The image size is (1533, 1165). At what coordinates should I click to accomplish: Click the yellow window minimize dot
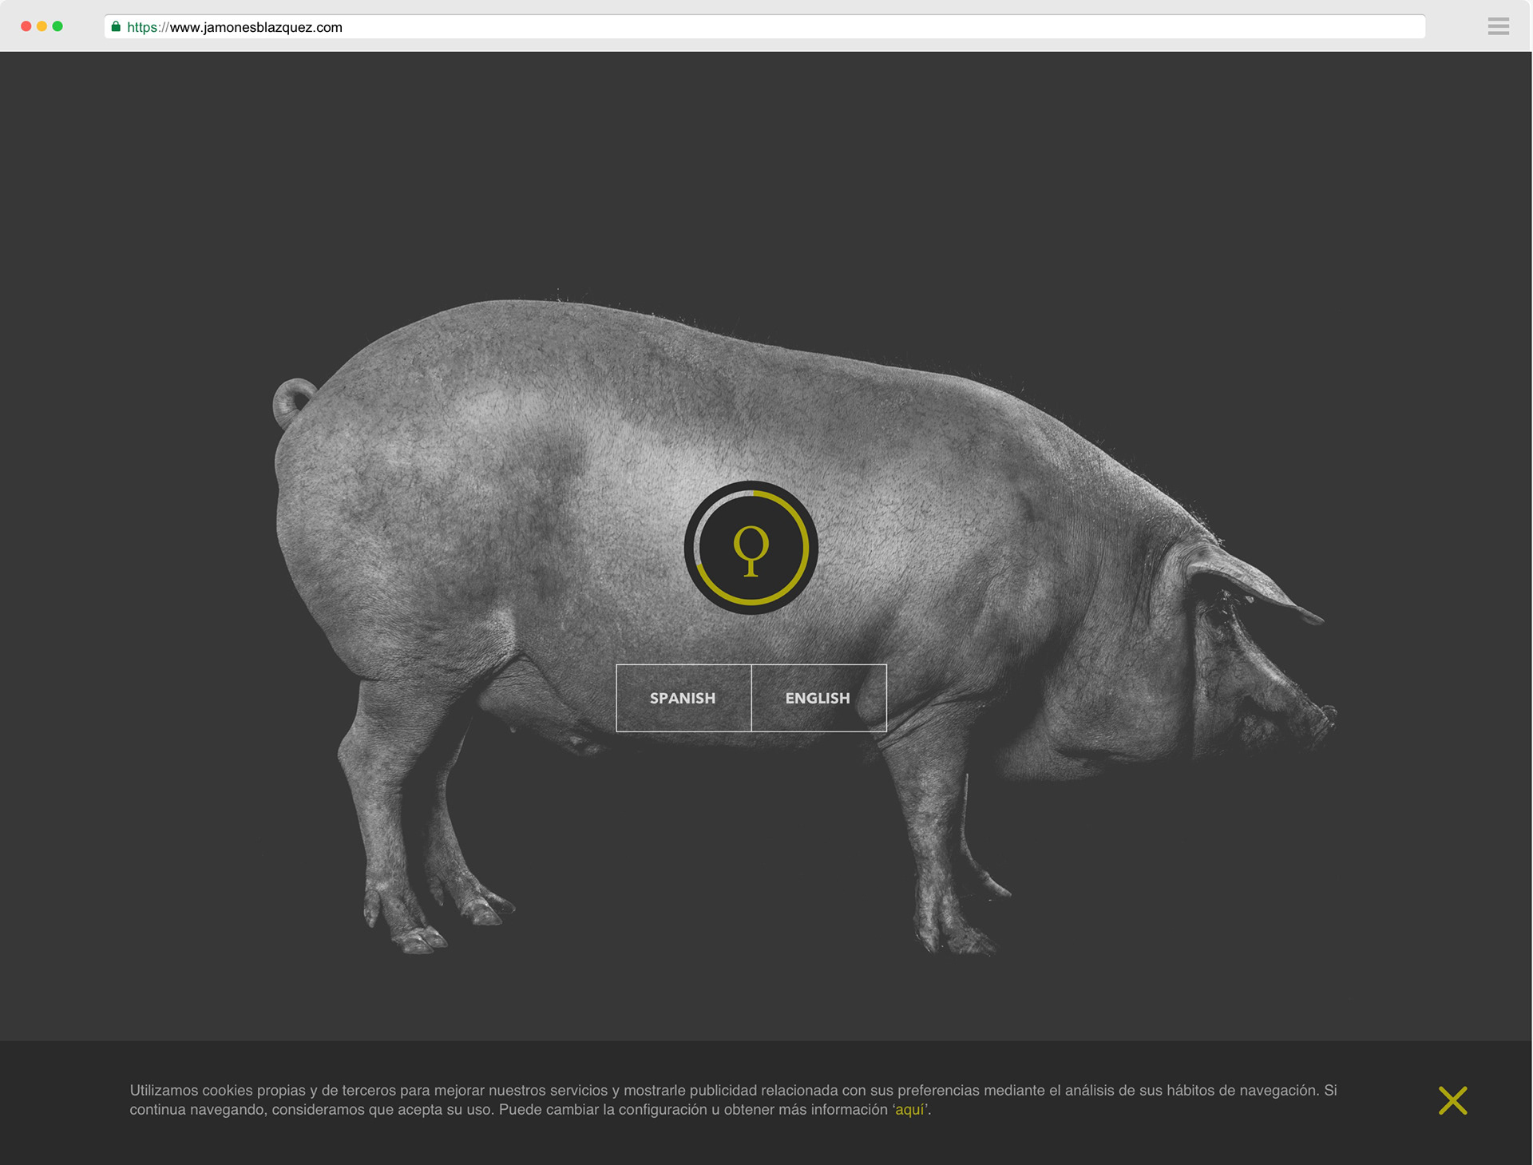[42, 26]
